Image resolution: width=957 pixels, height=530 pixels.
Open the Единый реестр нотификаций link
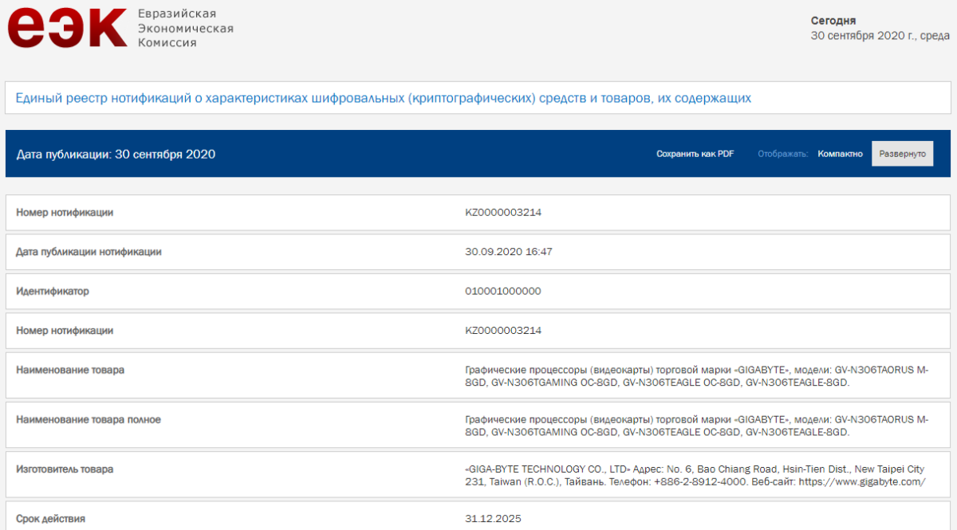384,98
